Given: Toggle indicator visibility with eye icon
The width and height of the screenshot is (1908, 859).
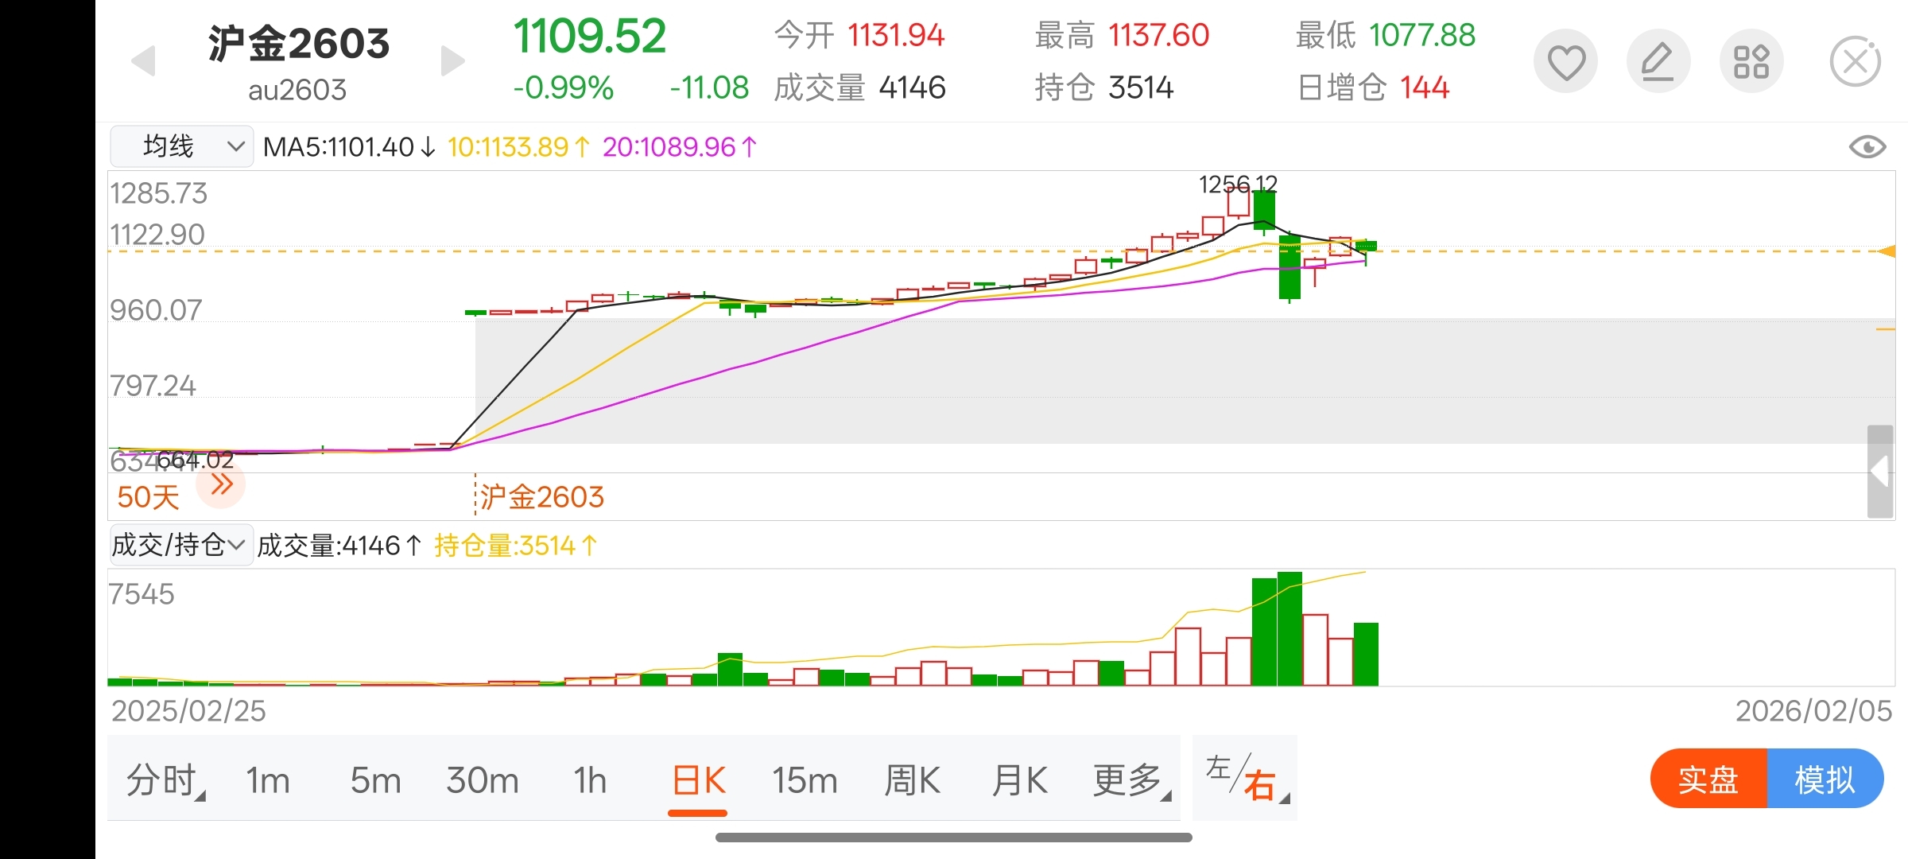Looking at the screenshot, I should [x=1867, y=147].
